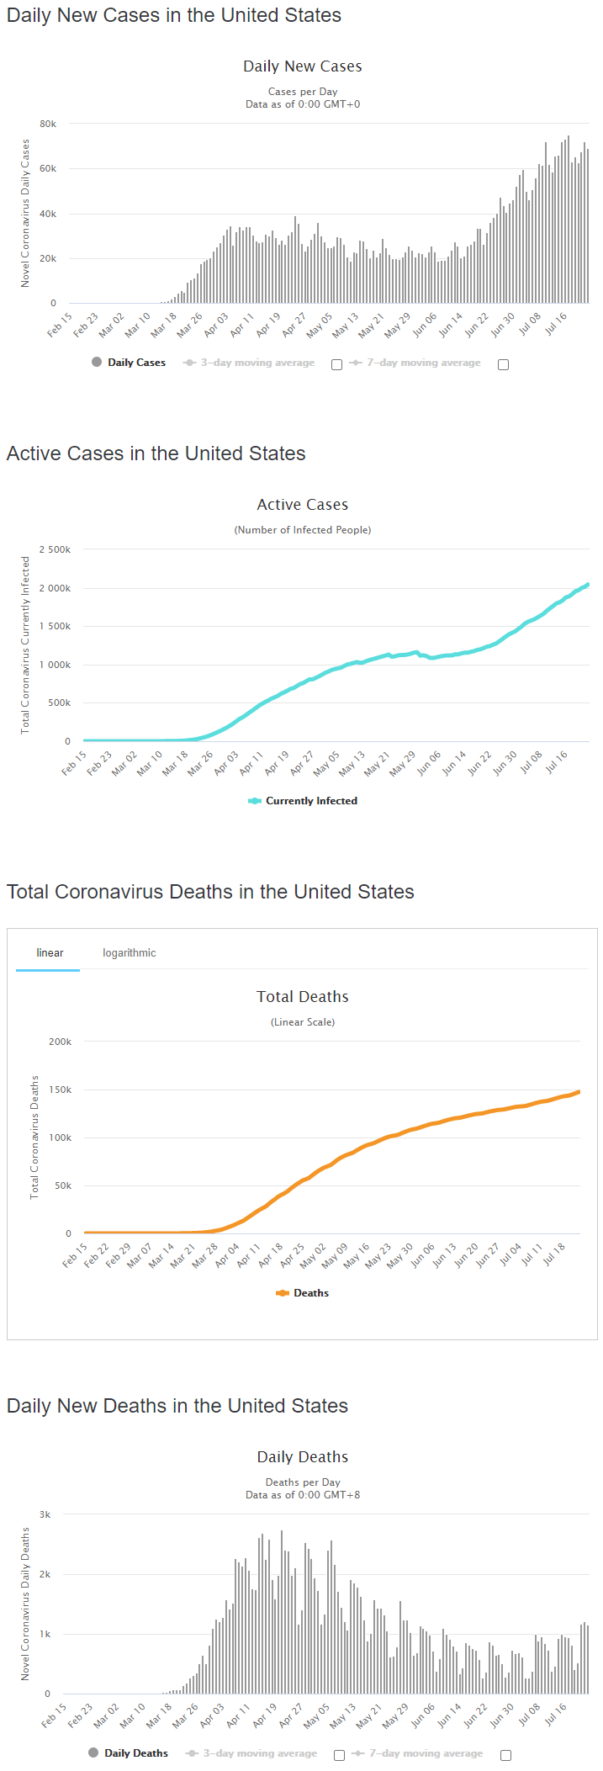This screenshot has height=1771, width=603.
Task: Click the Active Cases chart title
Action: 303,505
